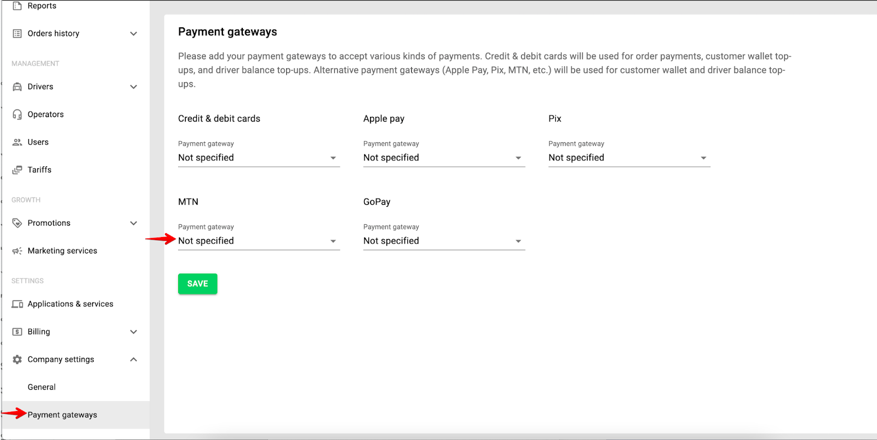Expand the Drivers submenu chevron
This screenshot has width=877, height=440.
(x=133, y=86)
